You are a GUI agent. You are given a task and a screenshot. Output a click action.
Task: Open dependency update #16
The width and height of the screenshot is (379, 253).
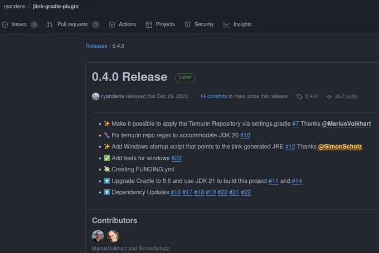(176, 192)
